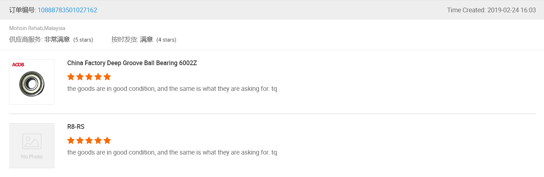
Task: Click the No Photo caption text
Action: coord(32,157)
